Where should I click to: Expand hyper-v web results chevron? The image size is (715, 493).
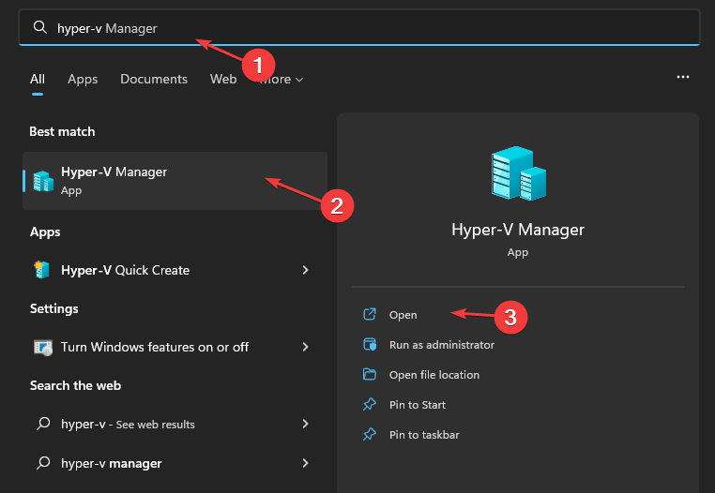pos(305,424)
